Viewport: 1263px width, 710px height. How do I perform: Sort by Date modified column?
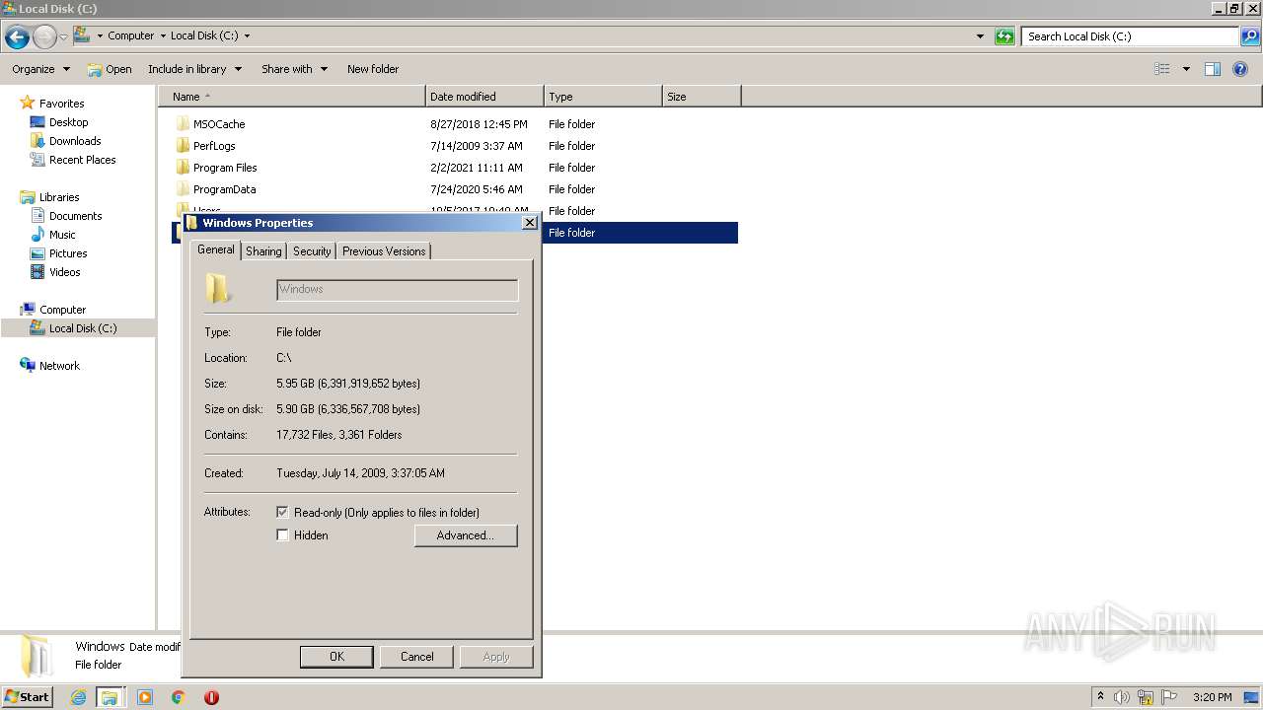[484, 97]
